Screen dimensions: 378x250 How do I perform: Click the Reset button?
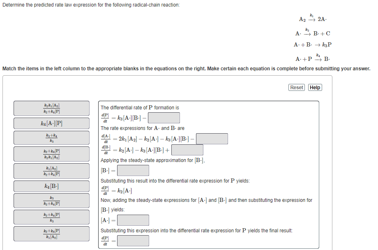tap(296, 87)
